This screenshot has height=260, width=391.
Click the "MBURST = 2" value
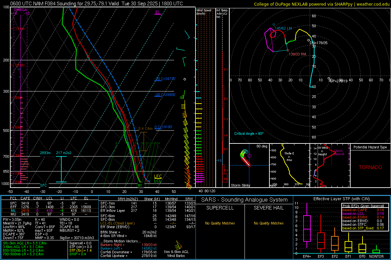coord(69,230)
